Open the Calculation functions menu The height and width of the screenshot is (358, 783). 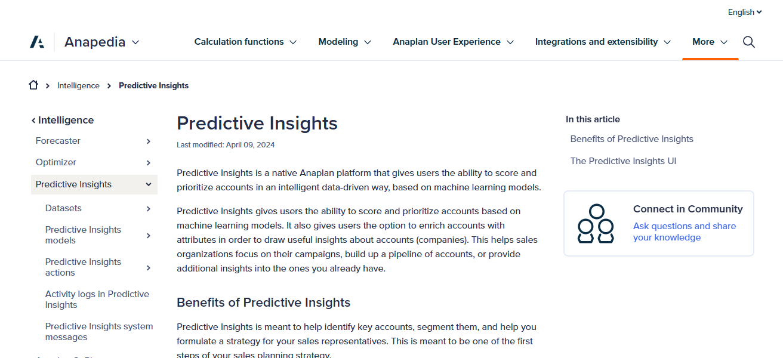point(245,42)
